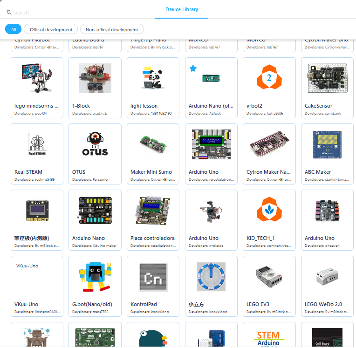Select the 掌控板(内测版) device
The image size is (356, 348).
point(37,220)
